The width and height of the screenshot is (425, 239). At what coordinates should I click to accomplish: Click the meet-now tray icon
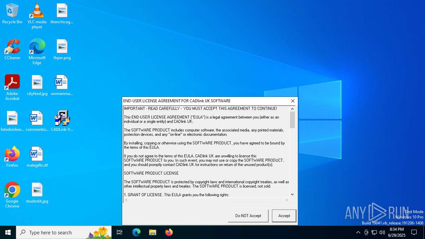(x=366, y=232)
